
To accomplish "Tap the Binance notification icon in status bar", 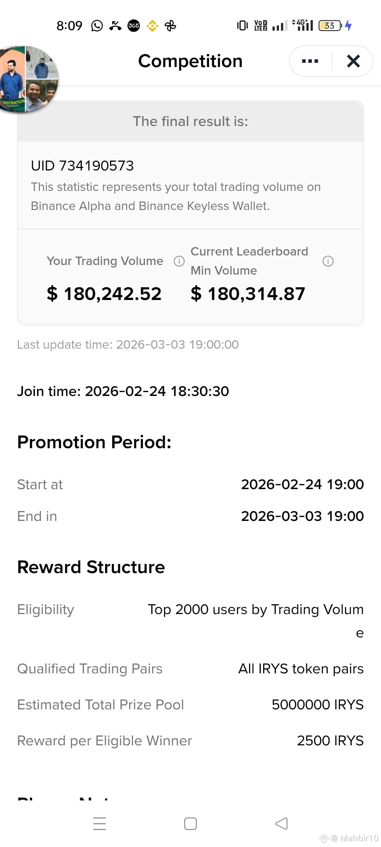I will pos(152,26).
